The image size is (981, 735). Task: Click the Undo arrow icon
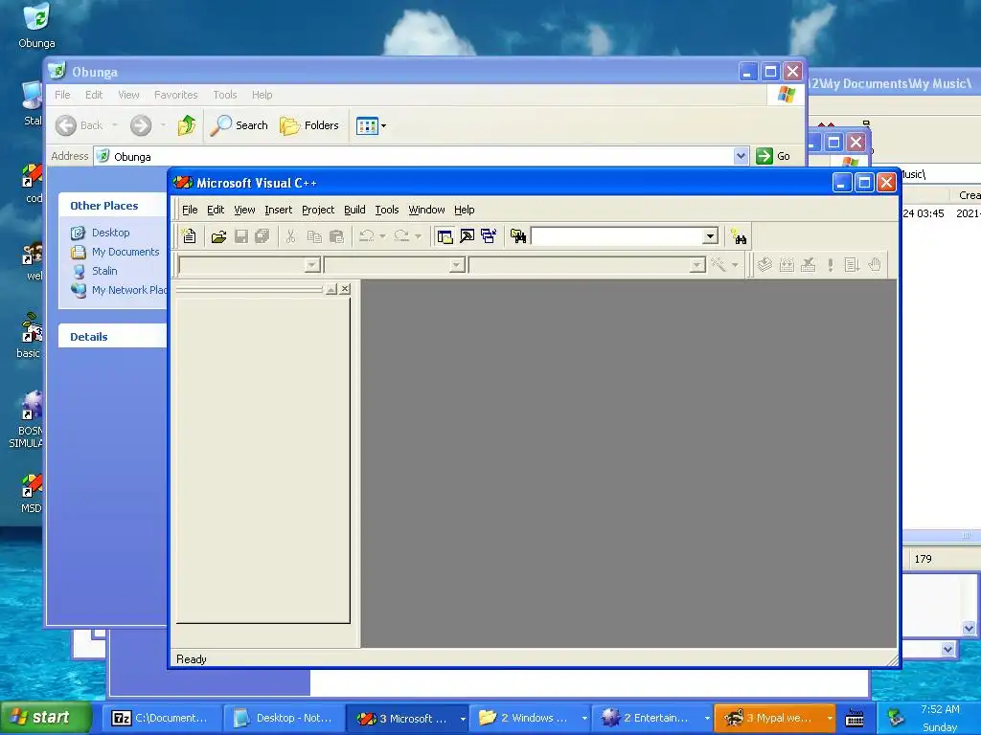[367, 236]
